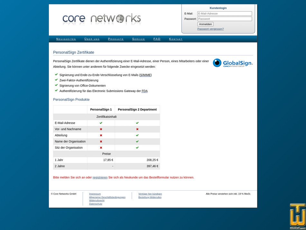Click the Zertifikatsinhalt section row
Screen dimensions: 306x230
tap(107, 117)
